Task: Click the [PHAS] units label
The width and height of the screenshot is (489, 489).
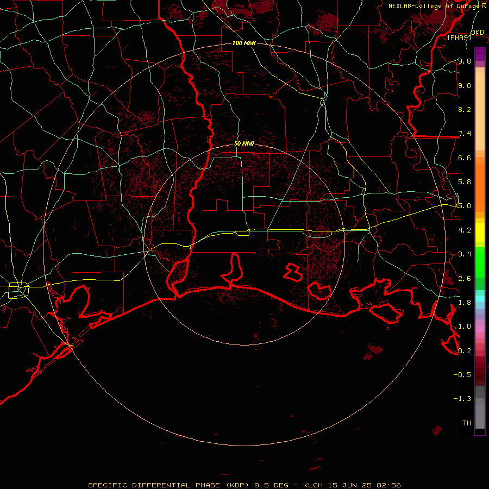Action: point(459,37)
